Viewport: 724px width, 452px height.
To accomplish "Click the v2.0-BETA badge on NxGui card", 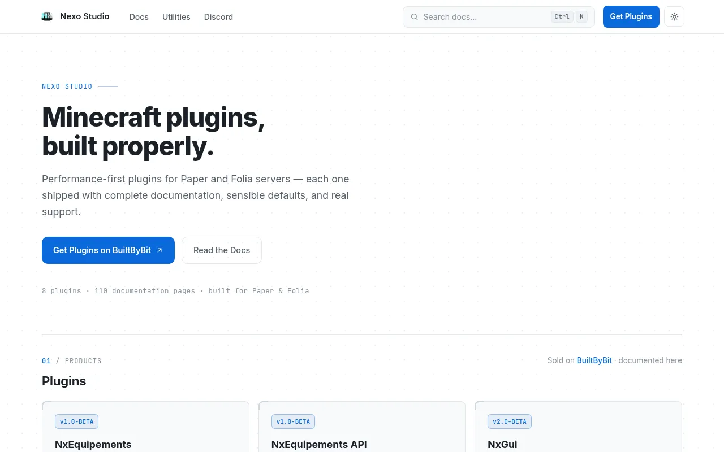I will [510, 421].
